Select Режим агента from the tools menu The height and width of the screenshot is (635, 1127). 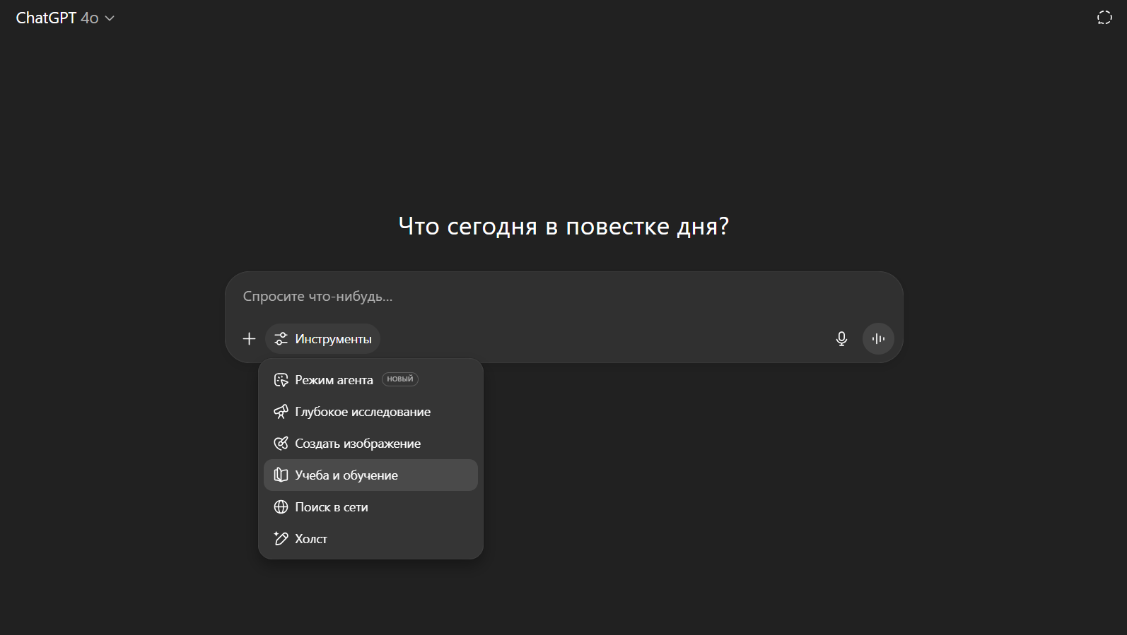(x=334, y=380)
